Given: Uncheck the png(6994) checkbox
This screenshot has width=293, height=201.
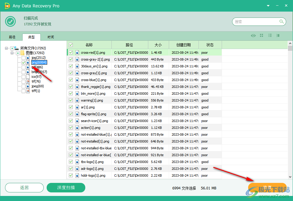Looking at the screenshot, I should [x=23, y=63].
